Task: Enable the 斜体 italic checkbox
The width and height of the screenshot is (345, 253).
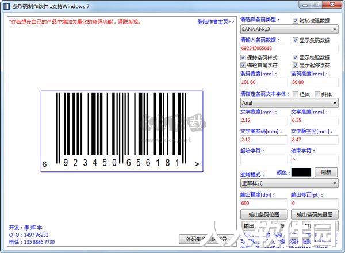Action: tap(317, 94)
